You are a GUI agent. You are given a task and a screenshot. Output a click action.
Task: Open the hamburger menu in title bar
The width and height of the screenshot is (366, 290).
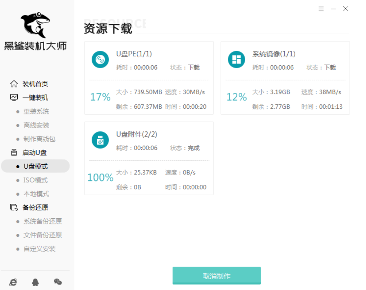click(321, 9)
